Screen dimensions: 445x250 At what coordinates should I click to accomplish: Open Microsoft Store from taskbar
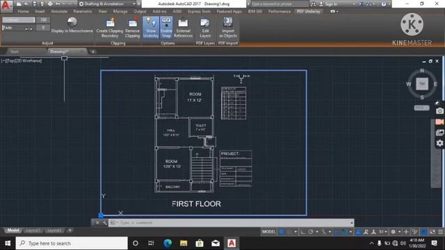click(200, 243)
